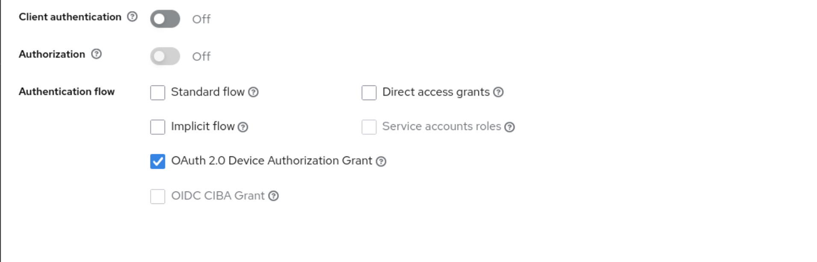Switch on the Authorization toggle
817x262 pixels.
point(165,56)
